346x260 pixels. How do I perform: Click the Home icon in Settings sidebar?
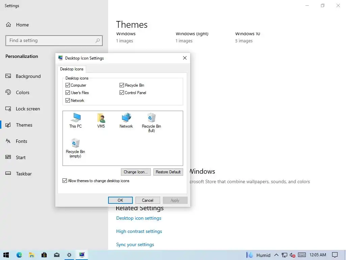[x=8, y=24]
